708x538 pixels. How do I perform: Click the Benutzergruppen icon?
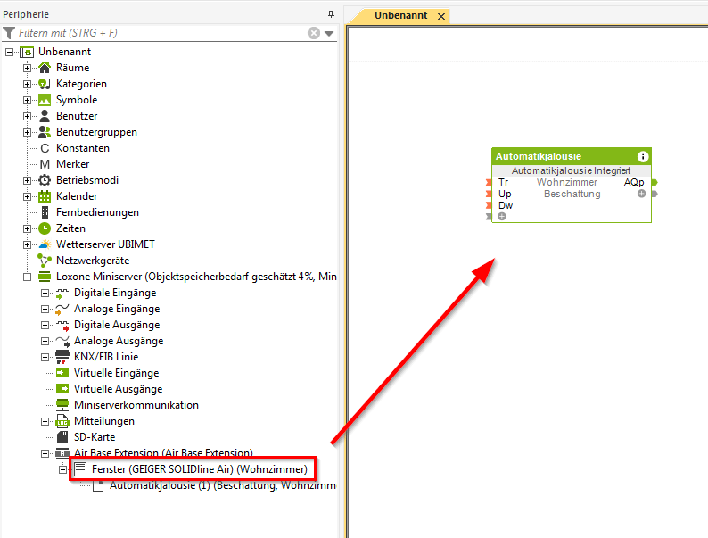[x=45, y=132]
